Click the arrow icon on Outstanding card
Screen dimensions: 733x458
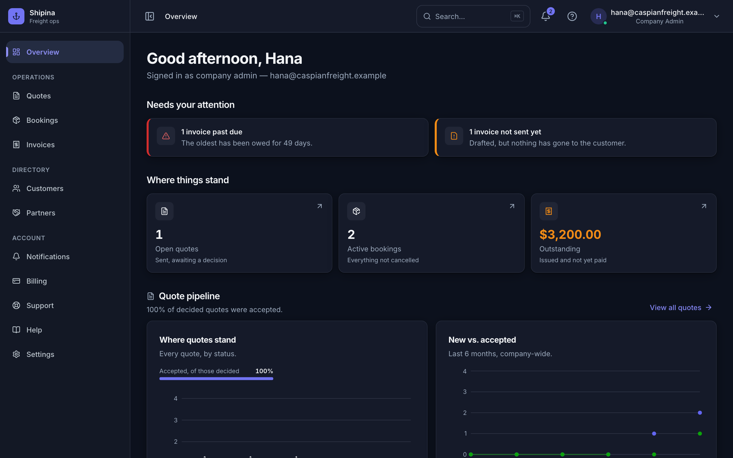click(x=704, y=206)
